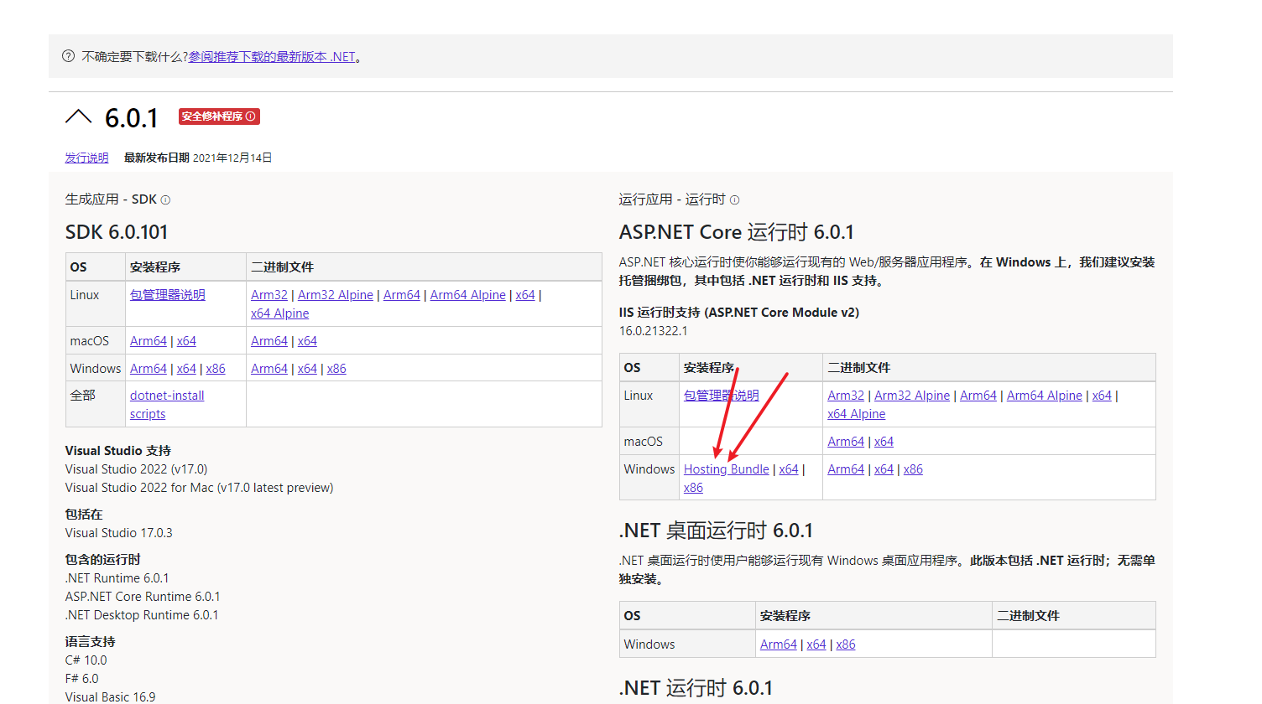Screen dimensions: 1262x704
Task: Download ASP.NET Core runtime Linux Arm64 binary
Action: [978, 396]
